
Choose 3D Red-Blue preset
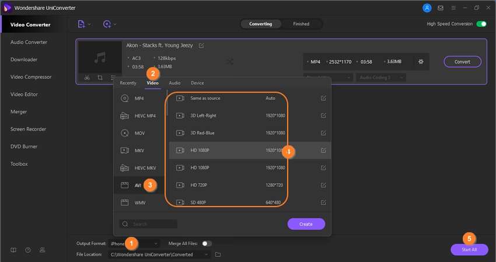250,133
